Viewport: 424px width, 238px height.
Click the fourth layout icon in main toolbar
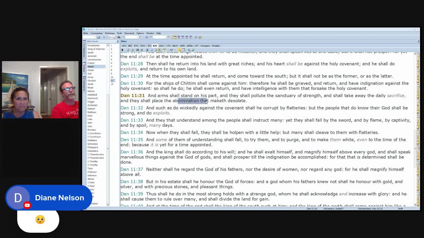tap(186, 37)
